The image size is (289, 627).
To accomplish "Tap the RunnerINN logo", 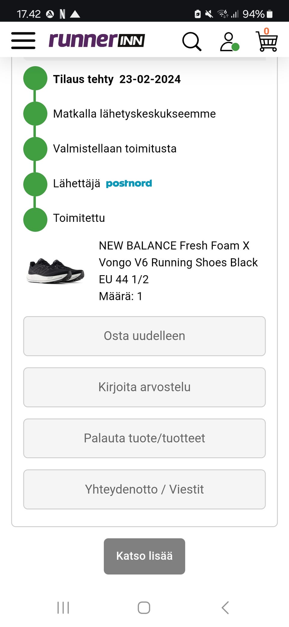I will pos(97,40).
